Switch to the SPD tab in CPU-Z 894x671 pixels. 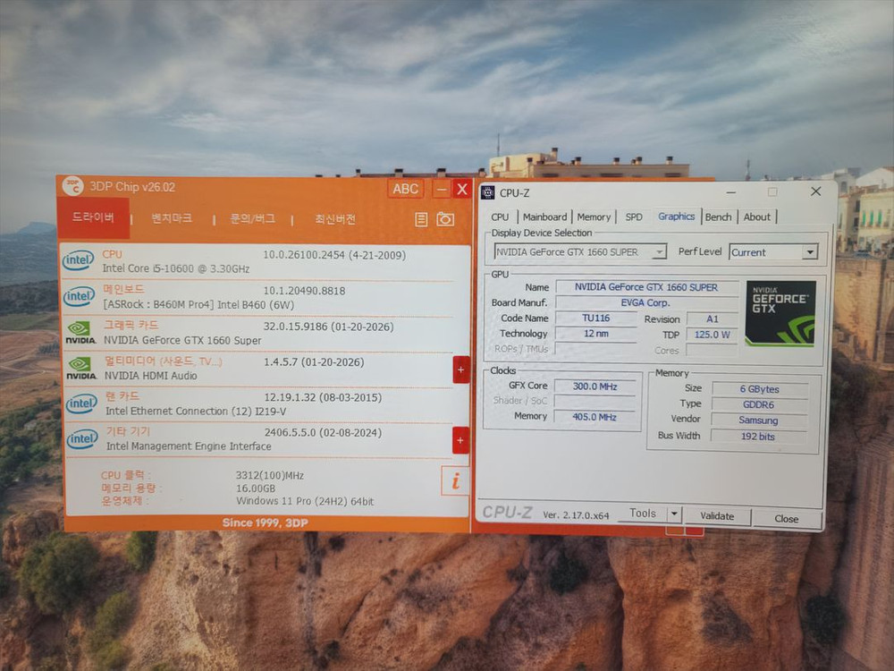[634, 217]
